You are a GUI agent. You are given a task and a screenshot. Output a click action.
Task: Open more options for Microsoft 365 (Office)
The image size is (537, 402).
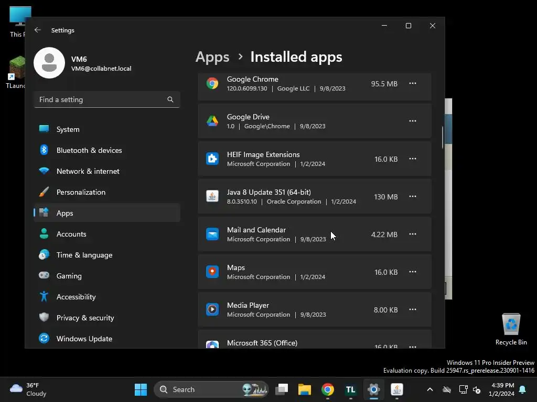pos(413,346)
